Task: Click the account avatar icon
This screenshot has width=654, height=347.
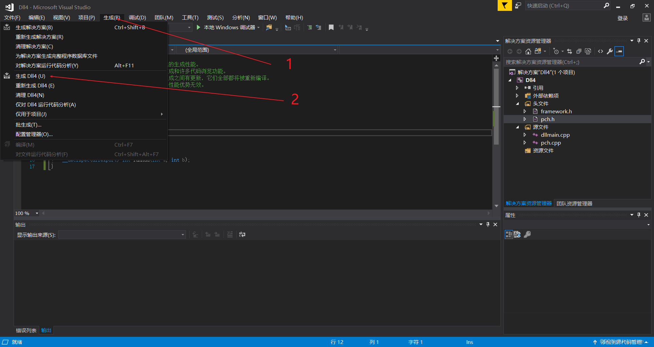Action: [x=646, y=18]
